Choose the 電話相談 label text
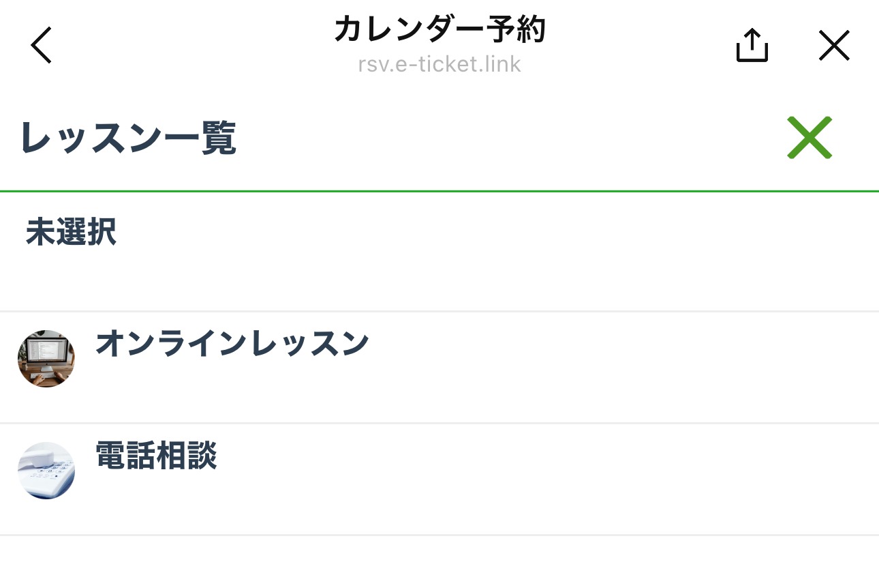 point(156,455)
